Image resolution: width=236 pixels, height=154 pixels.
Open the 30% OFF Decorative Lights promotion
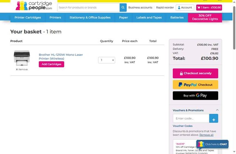(x=205, y=18)
